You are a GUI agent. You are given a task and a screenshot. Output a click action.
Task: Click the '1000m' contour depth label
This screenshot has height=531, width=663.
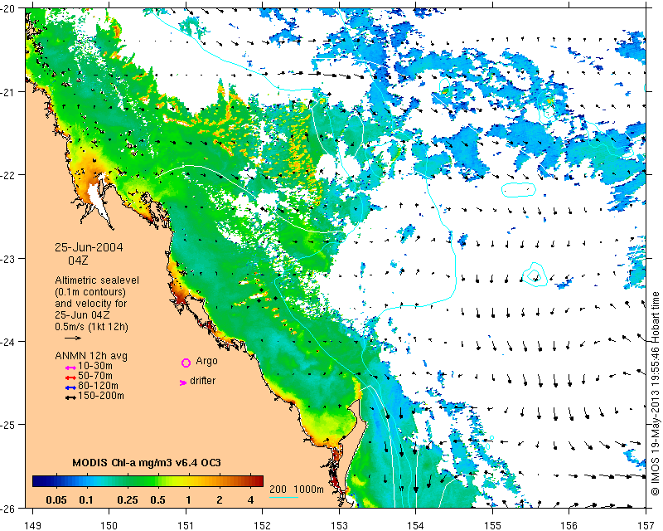coord(308,489)
